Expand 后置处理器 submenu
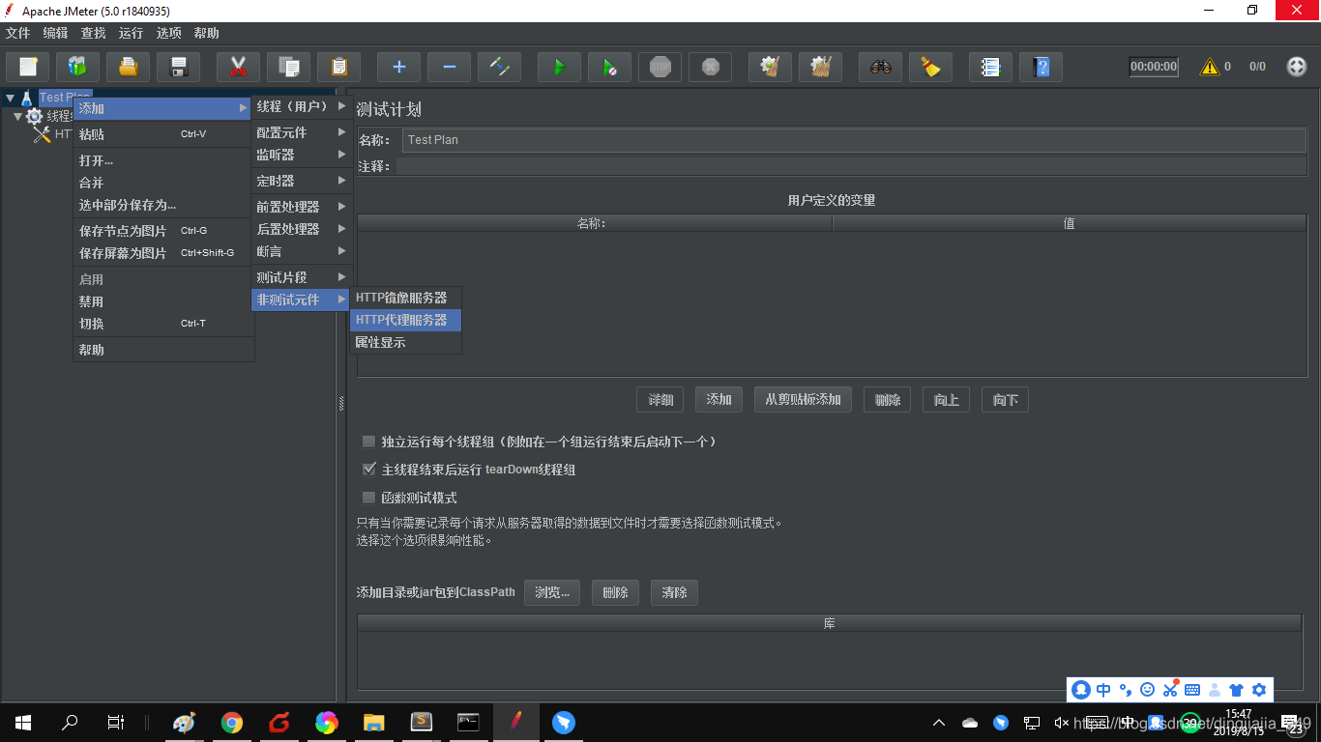The height and width of the screenshot is (742, 1321). (302, 229)
